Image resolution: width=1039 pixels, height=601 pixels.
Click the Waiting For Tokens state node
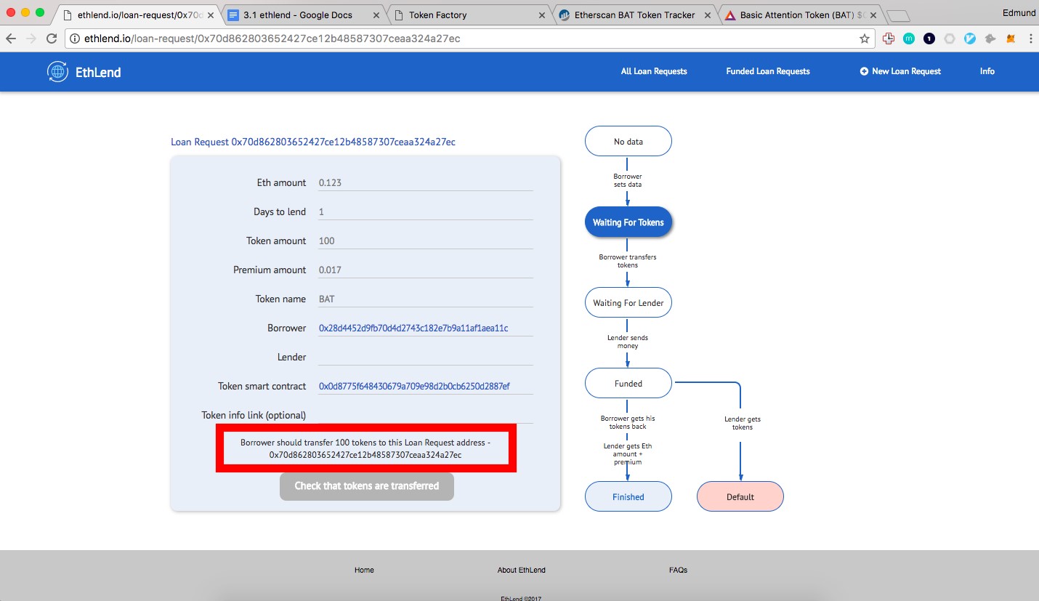628,222
